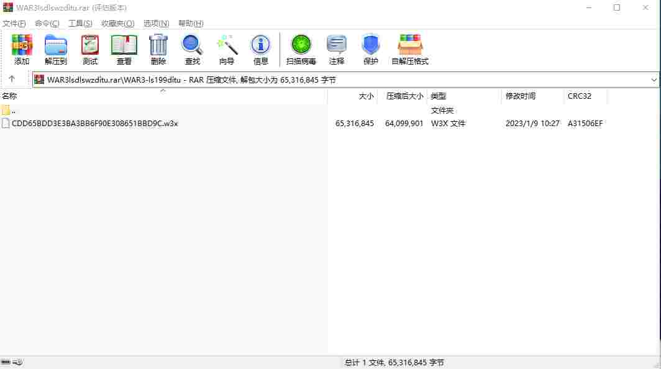Minimize the WinRAR window
The image size is (661, 369).
[x=589, y=7]
